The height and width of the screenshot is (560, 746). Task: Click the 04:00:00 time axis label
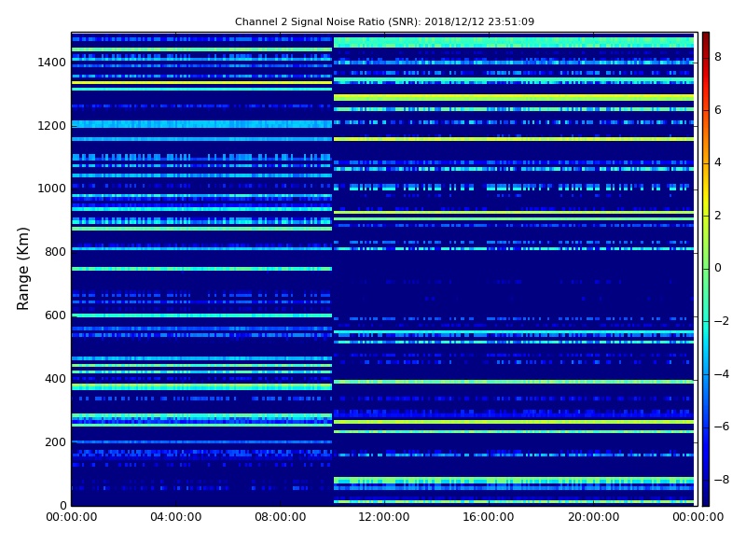tap(175, 517)
